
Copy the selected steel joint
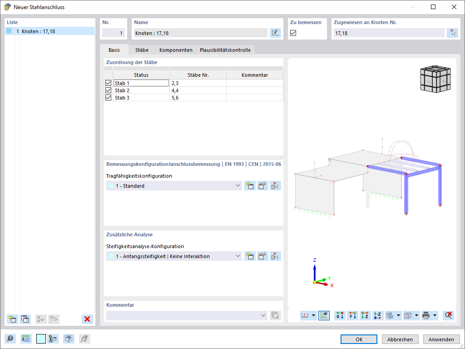point(25,319)
